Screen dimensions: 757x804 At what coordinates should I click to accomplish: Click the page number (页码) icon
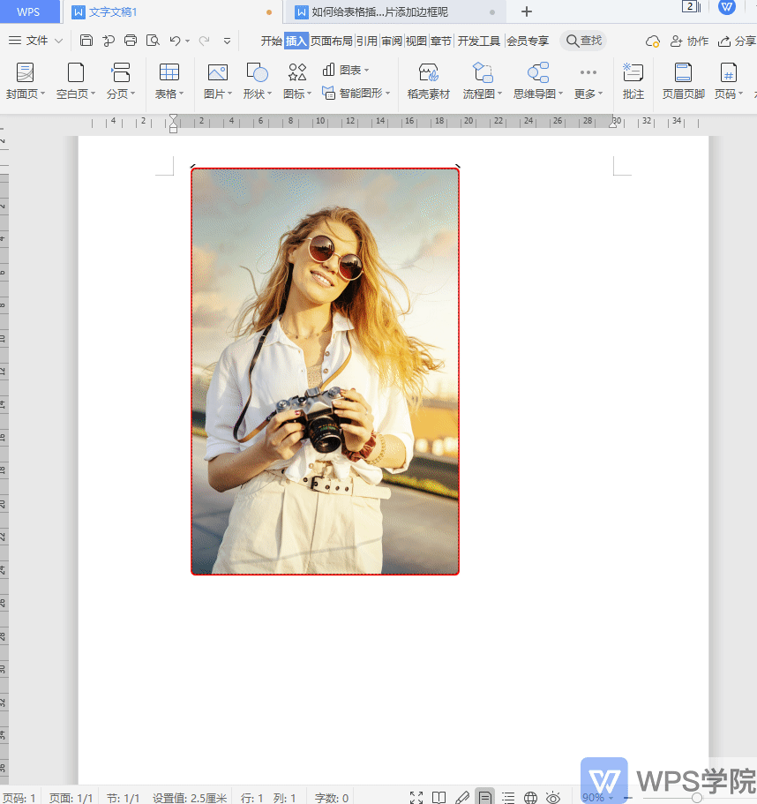pyautogui.click(x=728, y=72)
